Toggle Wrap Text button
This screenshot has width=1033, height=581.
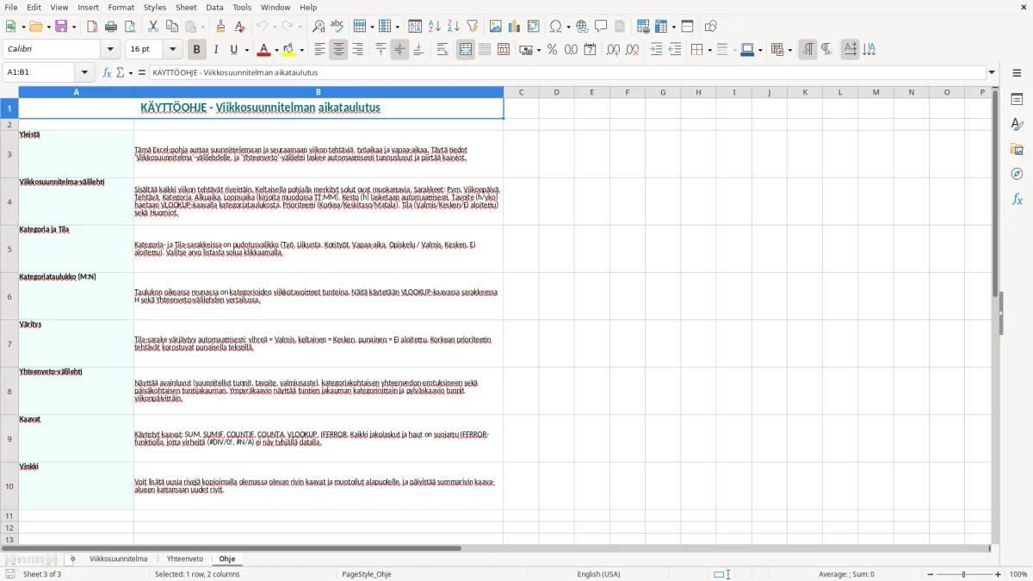tap(442, 50)
